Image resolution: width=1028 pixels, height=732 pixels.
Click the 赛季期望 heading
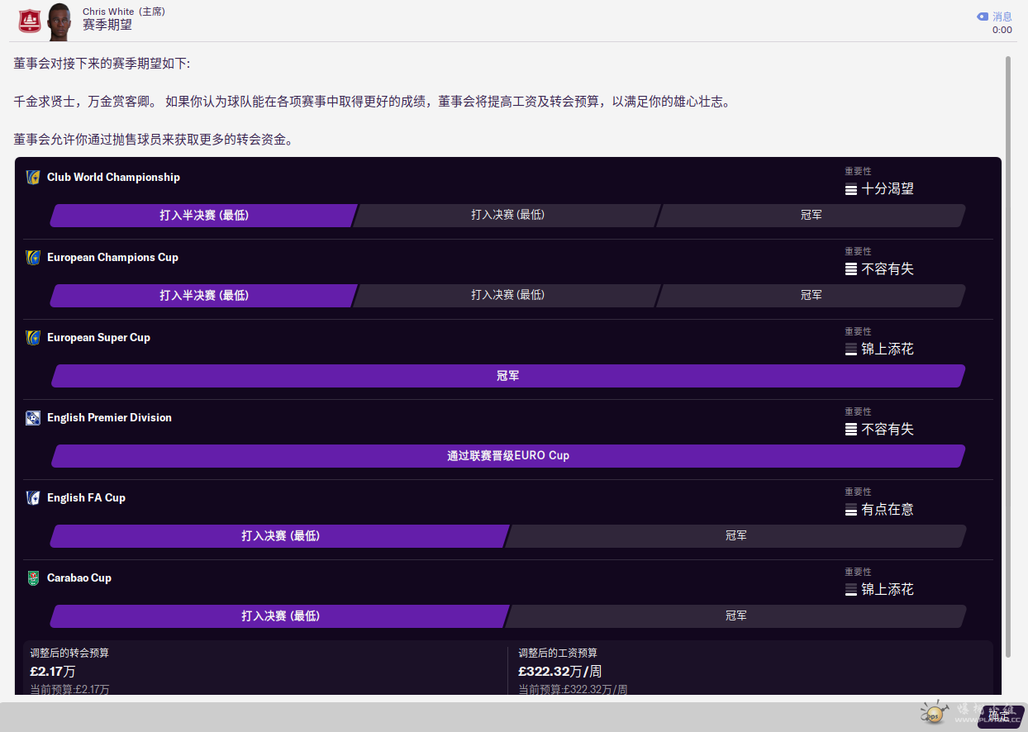[107, 25]
